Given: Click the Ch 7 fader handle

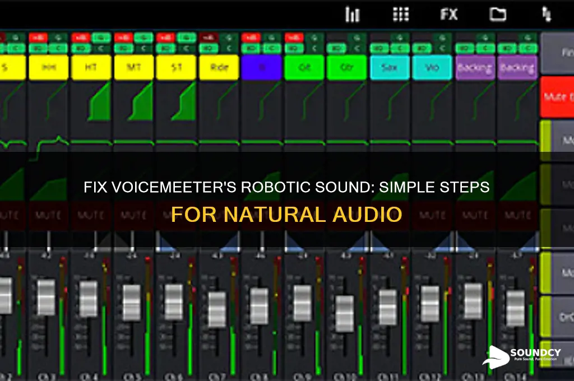Looking at the screenshot, I should [217, 309].
